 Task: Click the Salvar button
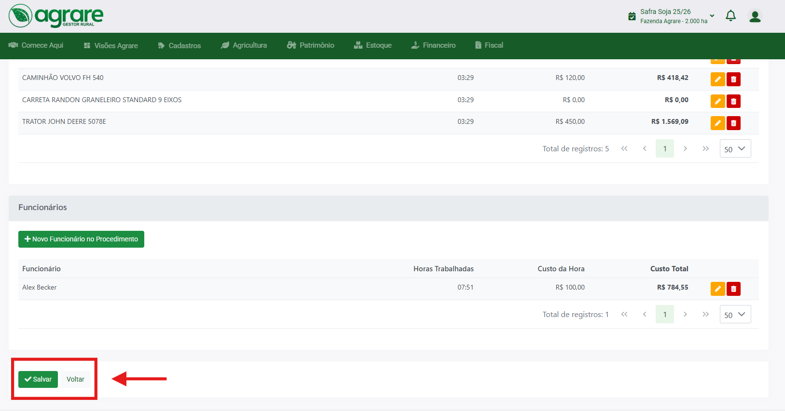tap(38, 379)
